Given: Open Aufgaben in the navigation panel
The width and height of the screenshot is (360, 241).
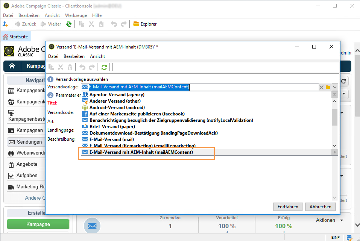Looking at the screenshot, I should [x=23, y=176].
